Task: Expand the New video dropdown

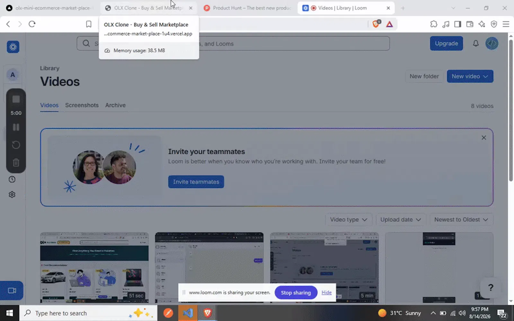Action: point(470,76)
